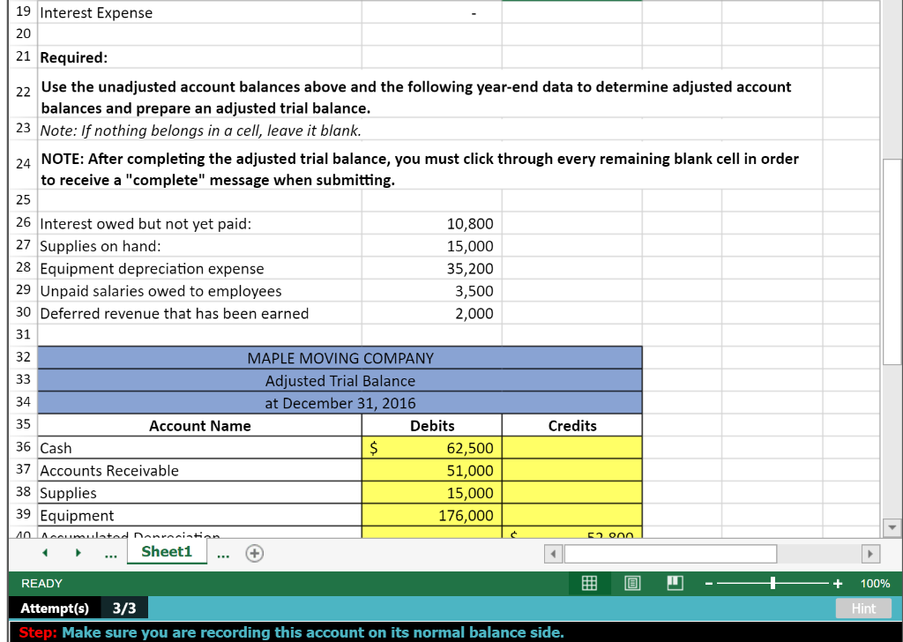Go to next sheet tab arrow
The height and width of the screenshot is (642, 903).
(x=78, y=553)
